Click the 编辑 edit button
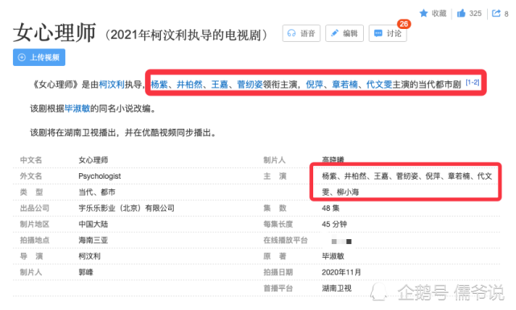516x310 pixels. 345,33
